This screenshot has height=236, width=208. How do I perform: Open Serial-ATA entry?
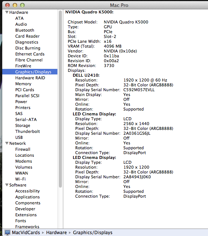26,119
